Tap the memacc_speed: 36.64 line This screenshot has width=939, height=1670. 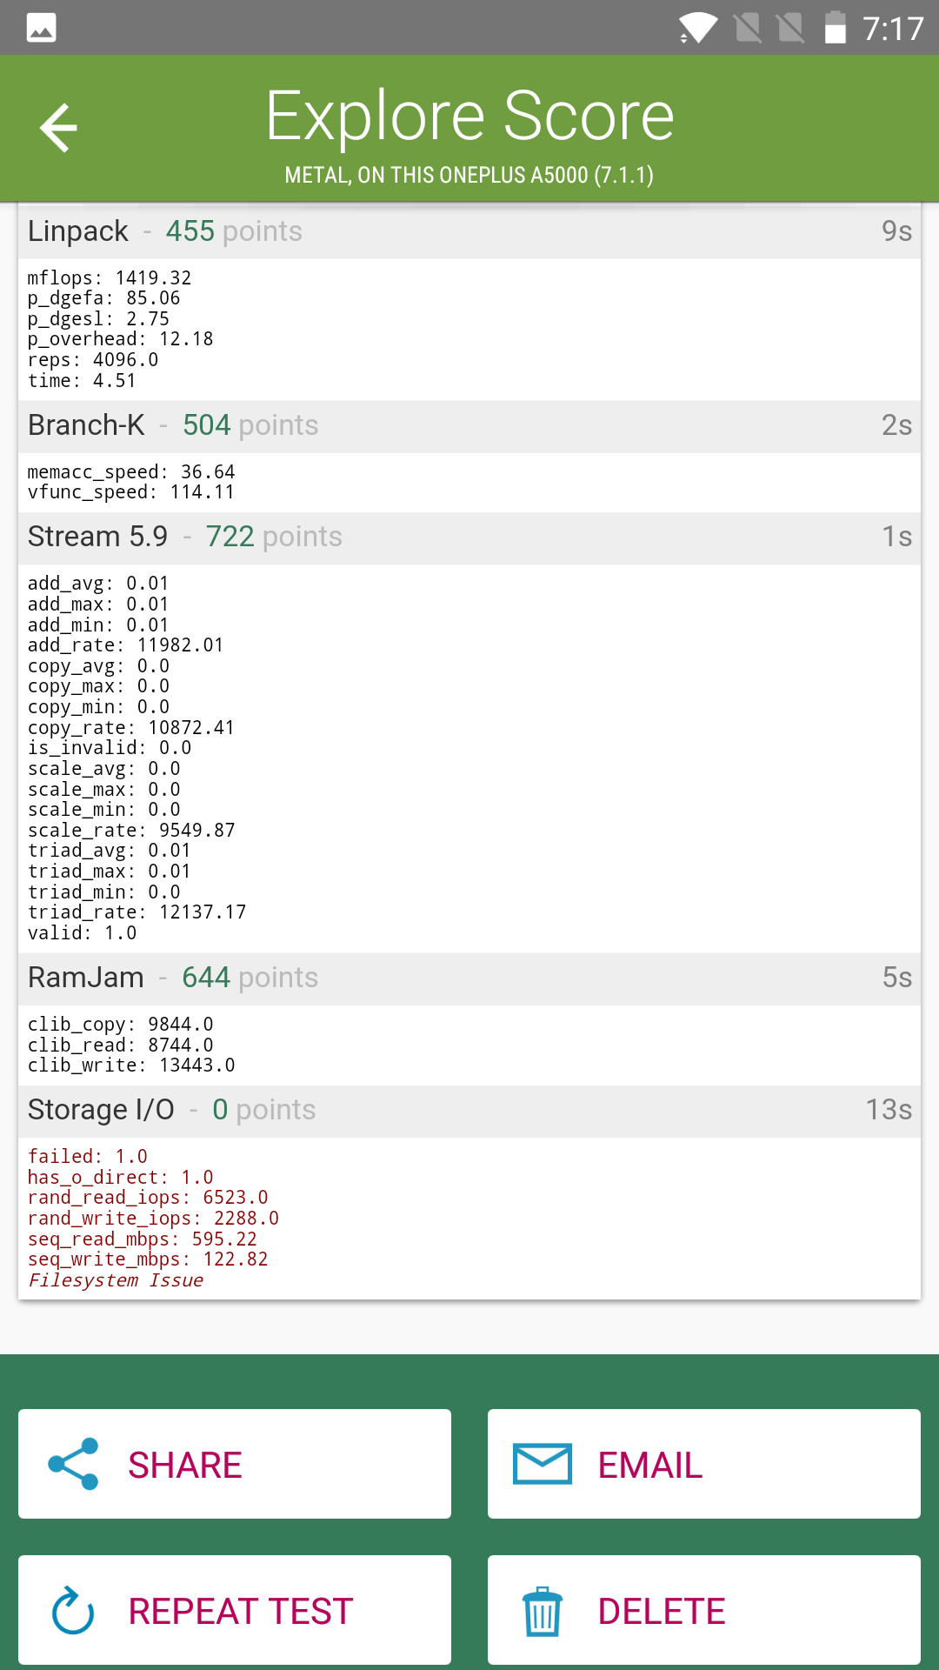coord(131,472)
